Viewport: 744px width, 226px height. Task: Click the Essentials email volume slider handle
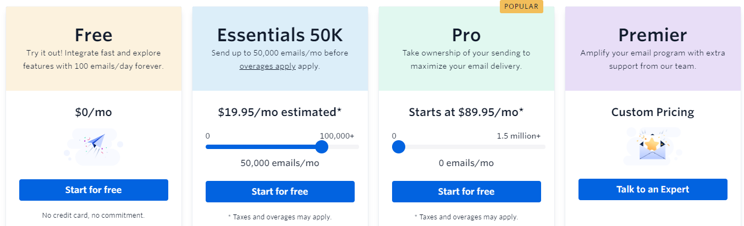pos(322,147)
